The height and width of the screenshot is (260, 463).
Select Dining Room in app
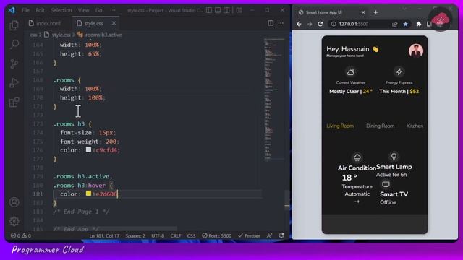[380, 126]
